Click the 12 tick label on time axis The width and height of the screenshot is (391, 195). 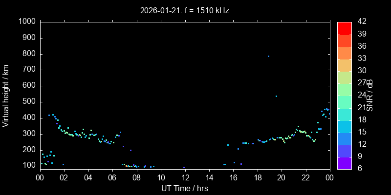coord(185,178)
